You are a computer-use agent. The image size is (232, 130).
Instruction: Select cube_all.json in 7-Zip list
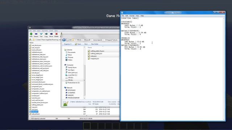(x=34, y=114)
